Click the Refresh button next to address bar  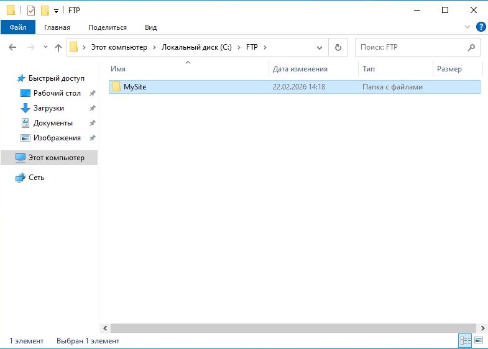click(x=338, y=47)
